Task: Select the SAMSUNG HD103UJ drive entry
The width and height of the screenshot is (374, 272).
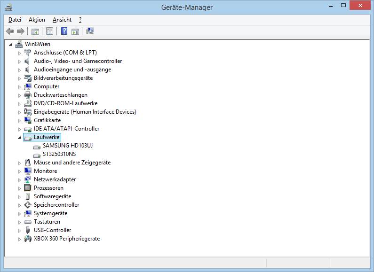Action: [x=68, y=146]
